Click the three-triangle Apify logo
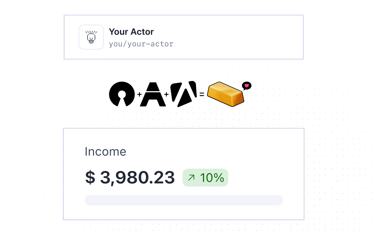372x232 pixels. point(184,94)
